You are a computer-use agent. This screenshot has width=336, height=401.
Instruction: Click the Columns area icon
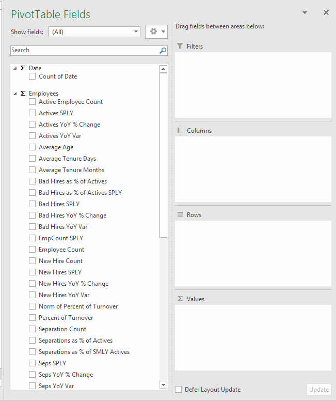(180, 130)
